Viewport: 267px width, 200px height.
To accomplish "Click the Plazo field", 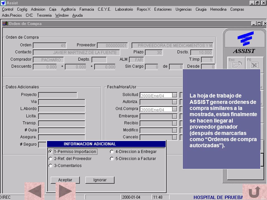I will coord(154,52).
